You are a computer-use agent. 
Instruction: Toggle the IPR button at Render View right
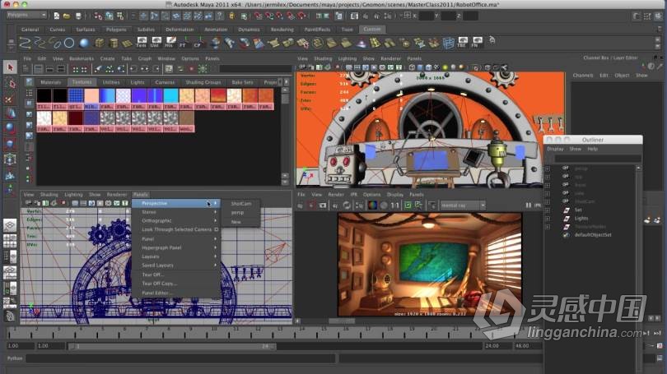pyautogui.click(x=538, y=205)
